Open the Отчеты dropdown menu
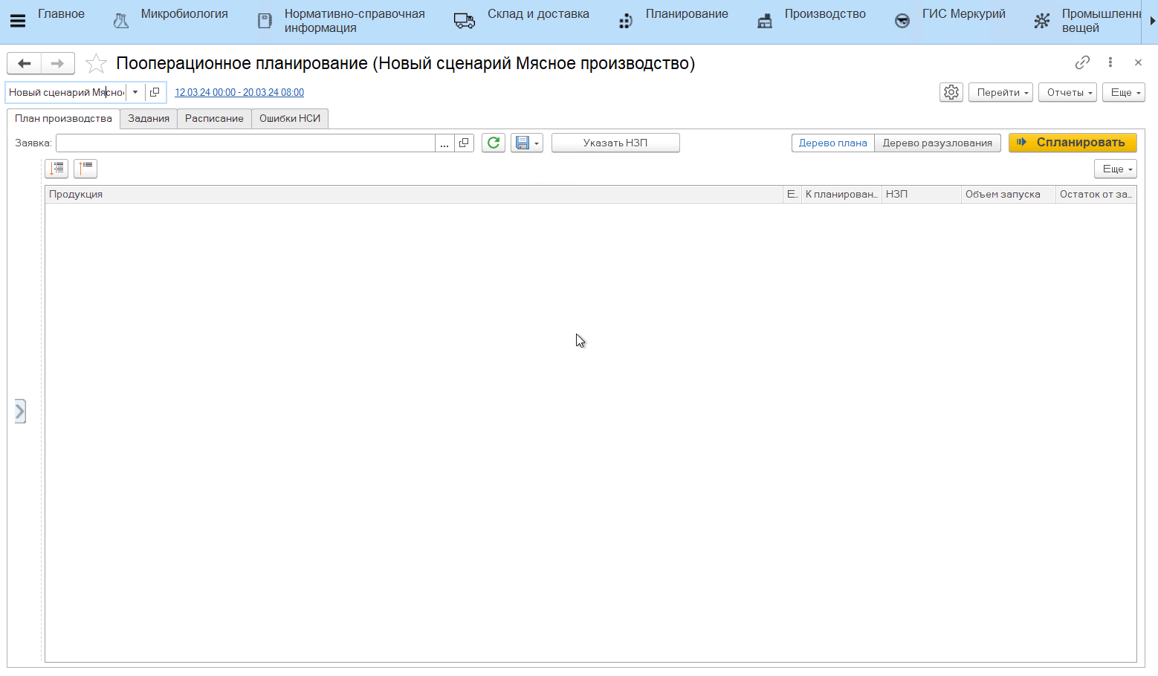The width and height of the screenshot is (1158, 676). [1067, 92]
